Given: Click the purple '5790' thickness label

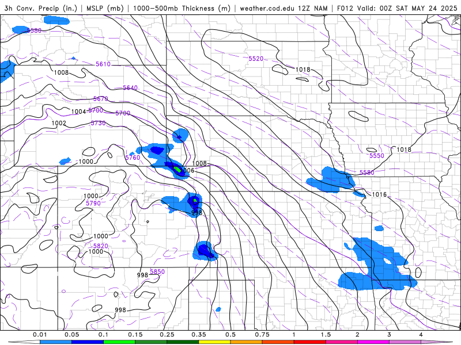Looking at the screenshot, I should tap(93, 203).
